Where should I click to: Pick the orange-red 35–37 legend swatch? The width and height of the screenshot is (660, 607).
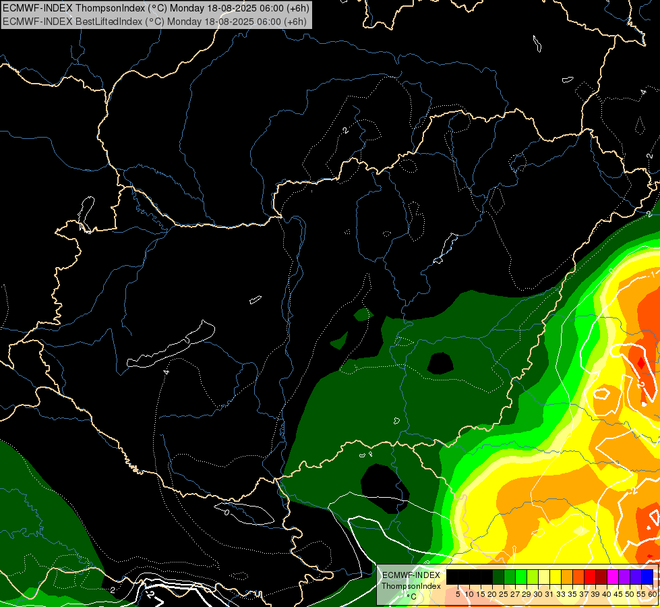pyautogui.click(x=578, y=577)
